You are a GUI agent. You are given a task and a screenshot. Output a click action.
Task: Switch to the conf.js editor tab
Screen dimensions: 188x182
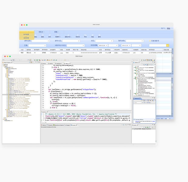click(x=51, y=64)
